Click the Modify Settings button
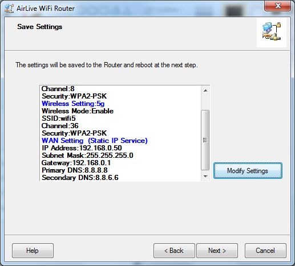295x266 pixels. 248,171
